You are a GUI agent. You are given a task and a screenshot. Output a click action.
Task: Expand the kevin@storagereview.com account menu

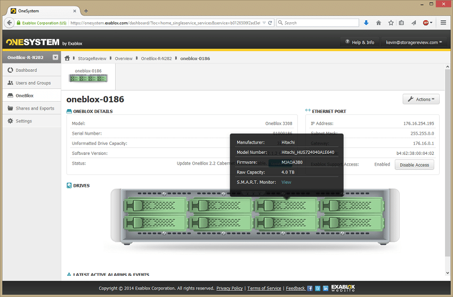point(414,43)
